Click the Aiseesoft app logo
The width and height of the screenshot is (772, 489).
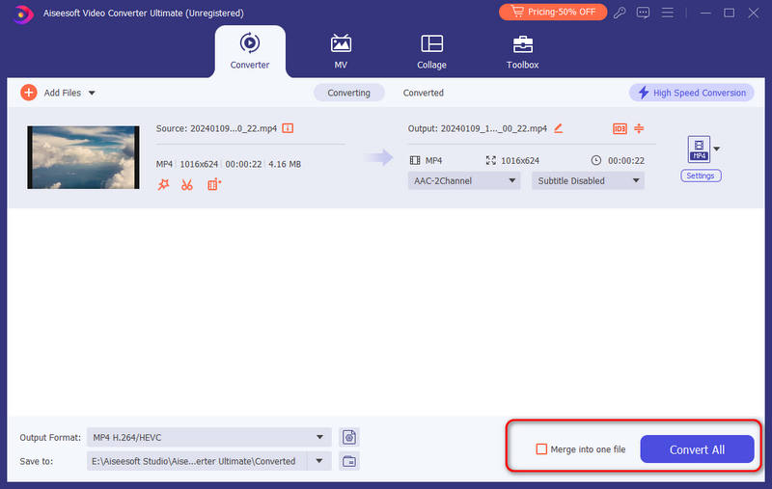tap(22, 14)
